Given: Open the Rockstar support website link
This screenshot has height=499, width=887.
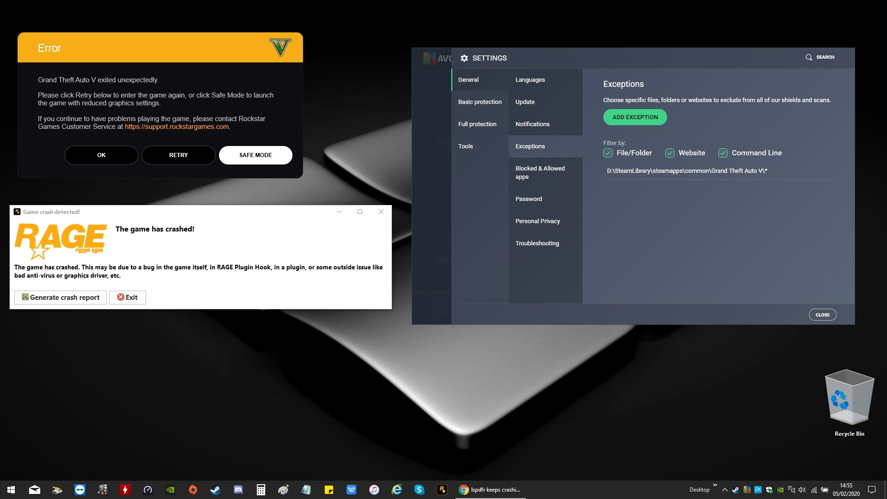Looking at the screenshot, I should coord(176,127).
